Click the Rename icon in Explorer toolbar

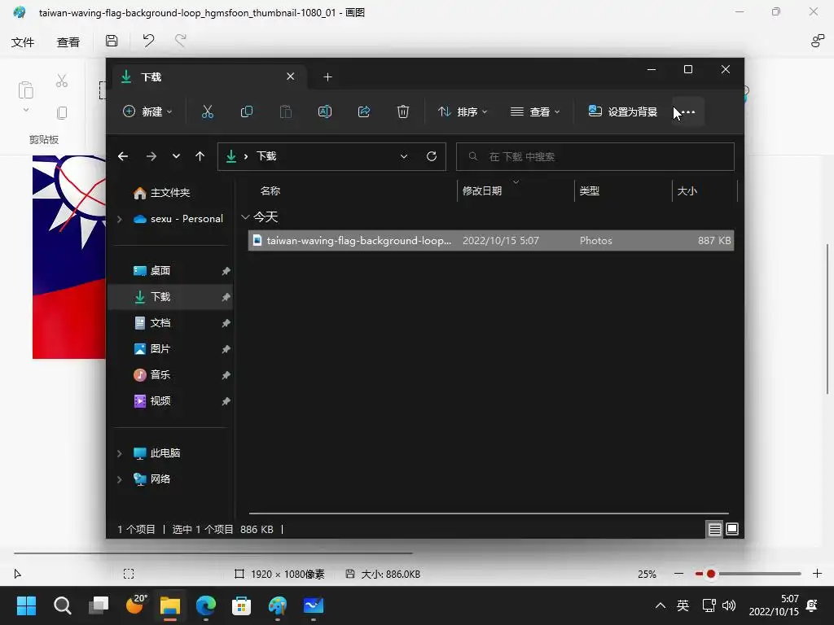324,111
